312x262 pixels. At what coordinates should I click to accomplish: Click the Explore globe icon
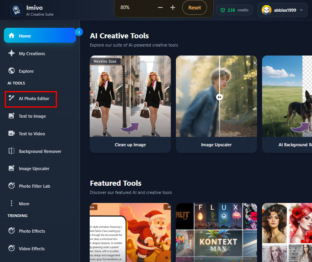point(12,71)
